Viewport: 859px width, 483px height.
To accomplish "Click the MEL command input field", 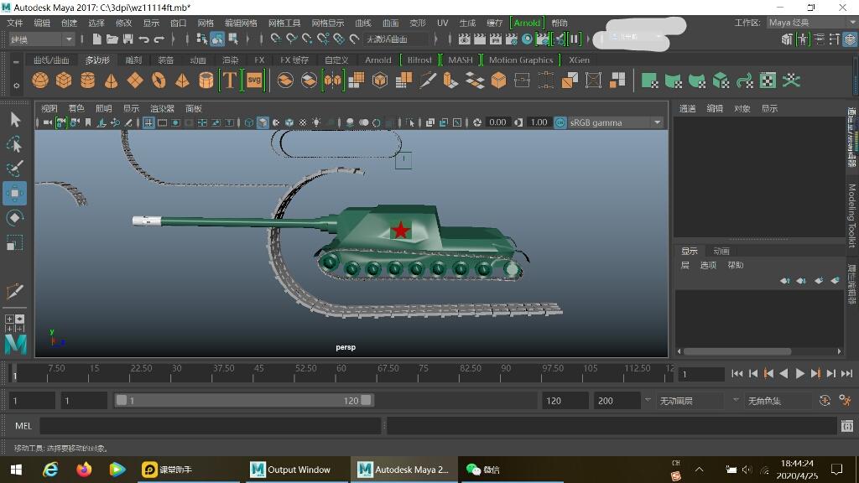I will (x=210, y=426).
